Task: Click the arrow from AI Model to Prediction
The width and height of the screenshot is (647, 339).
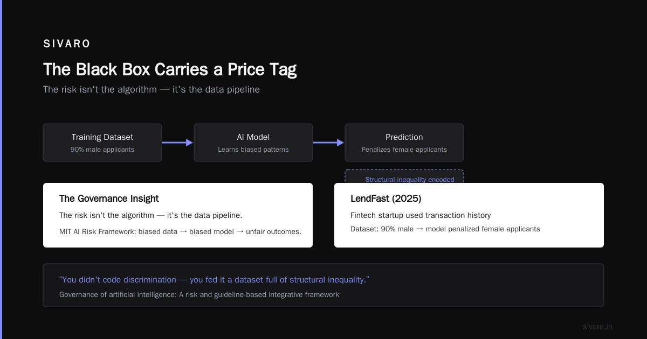Action: 328,143
